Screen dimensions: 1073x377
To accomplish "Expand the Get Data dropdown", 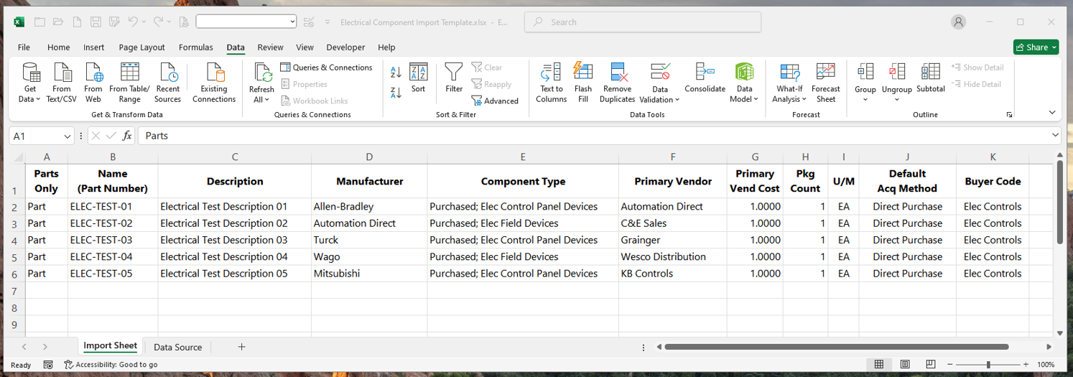I will pyautogui.click(x=30, y=99).
